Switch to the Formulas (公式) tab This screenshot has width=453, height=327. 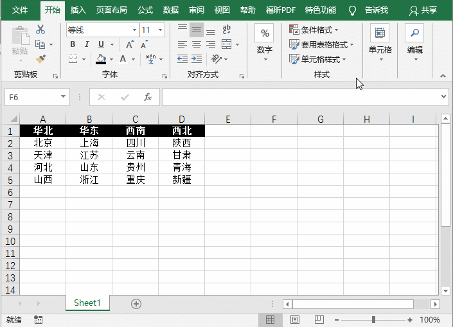tap(145, 10)
